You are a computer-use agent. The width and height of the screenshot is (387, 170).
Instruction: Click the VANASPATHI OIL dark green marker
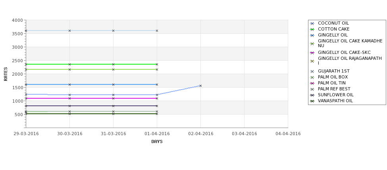pyautogui.click(x=312, y=101)
